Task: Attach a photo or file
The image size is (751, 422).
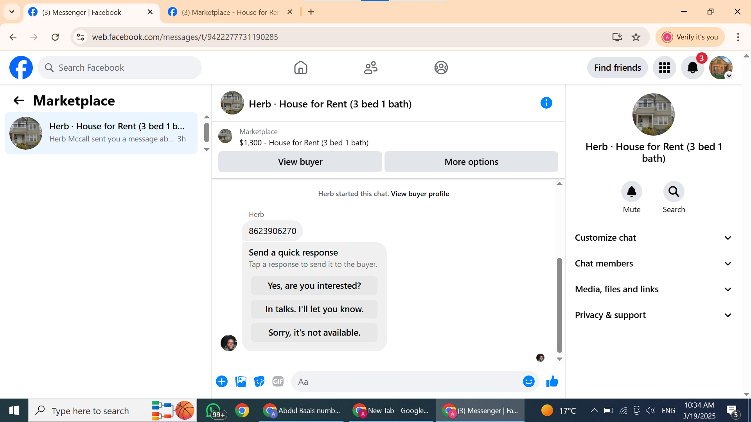Action: click(241, 381)
